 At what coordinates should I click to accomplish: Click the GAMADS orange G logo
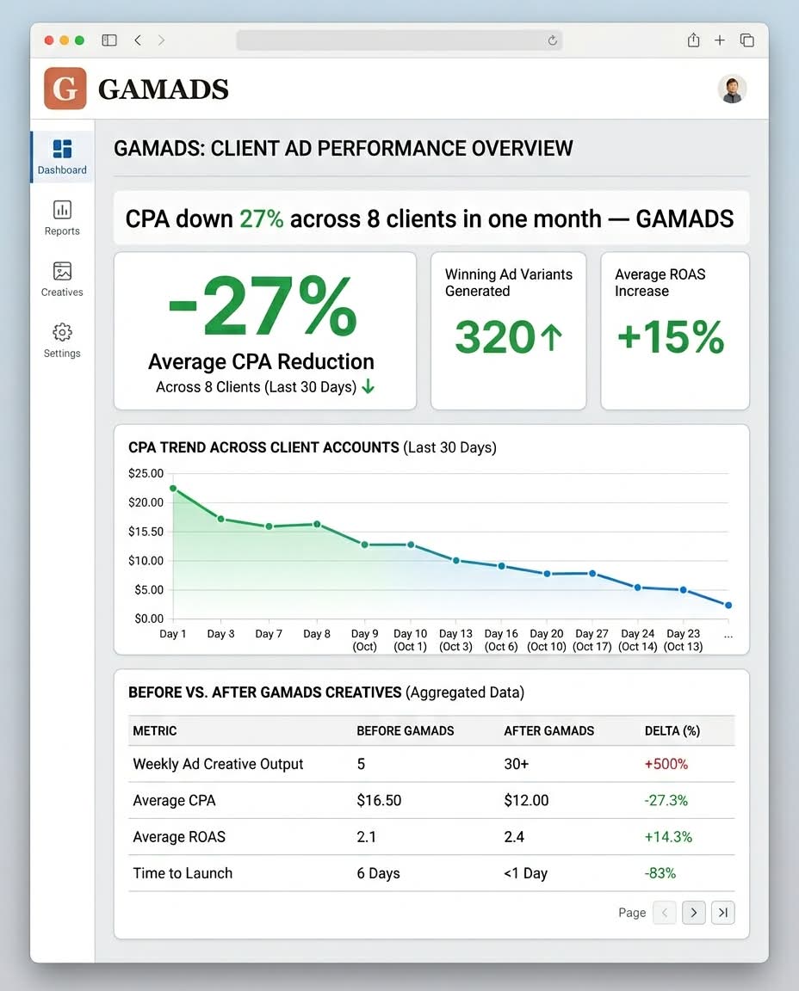click(x=65, y=89)
